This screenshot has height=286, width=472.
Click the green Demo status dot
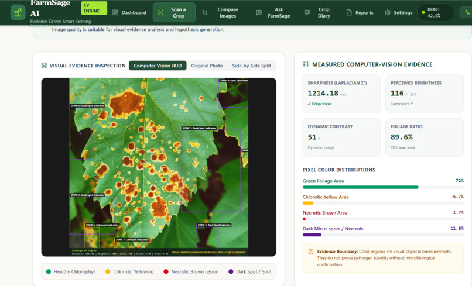pyautogui.click(x=423, y=13)
